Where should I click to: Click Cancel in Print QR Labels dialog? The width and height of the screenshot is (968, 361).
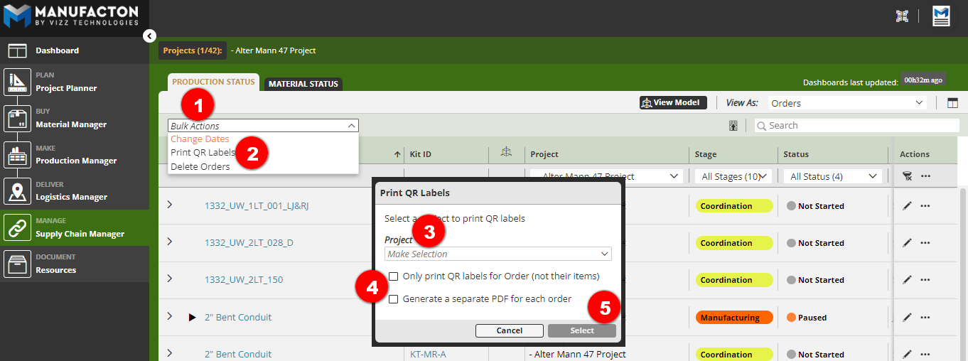[509, 330]
